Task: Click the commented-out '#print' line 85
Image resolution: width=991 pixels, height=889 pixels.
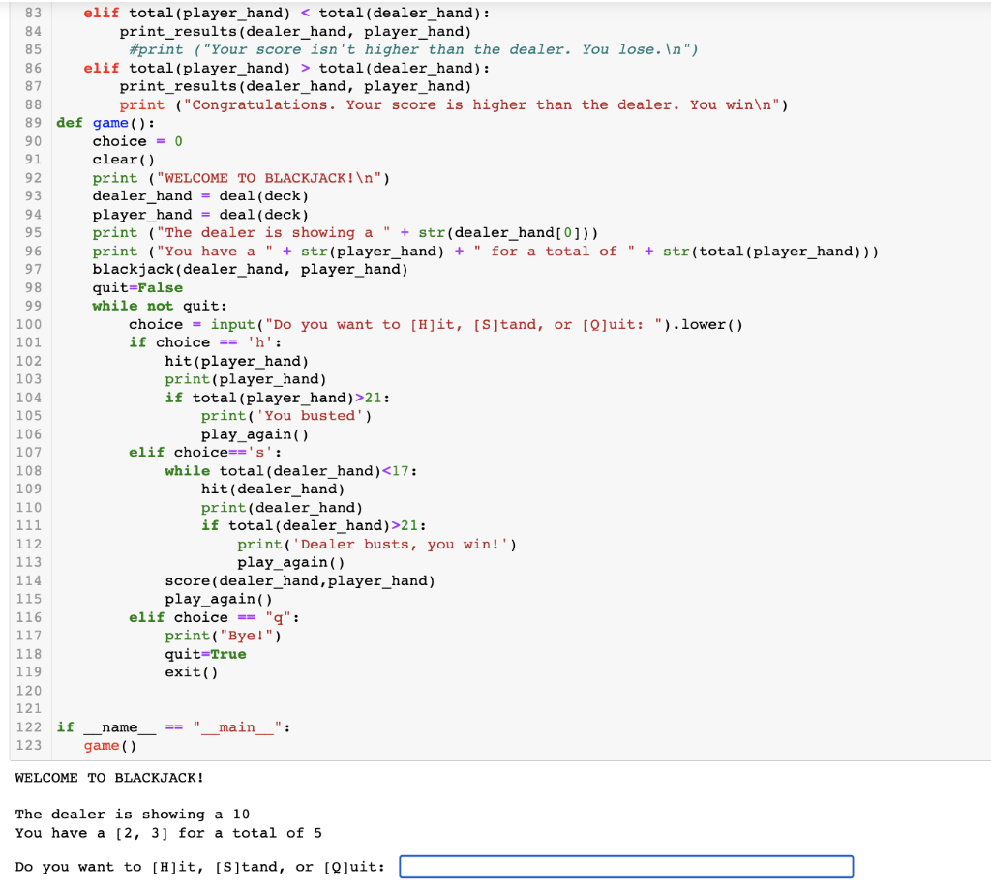Action: pos(413,49)
